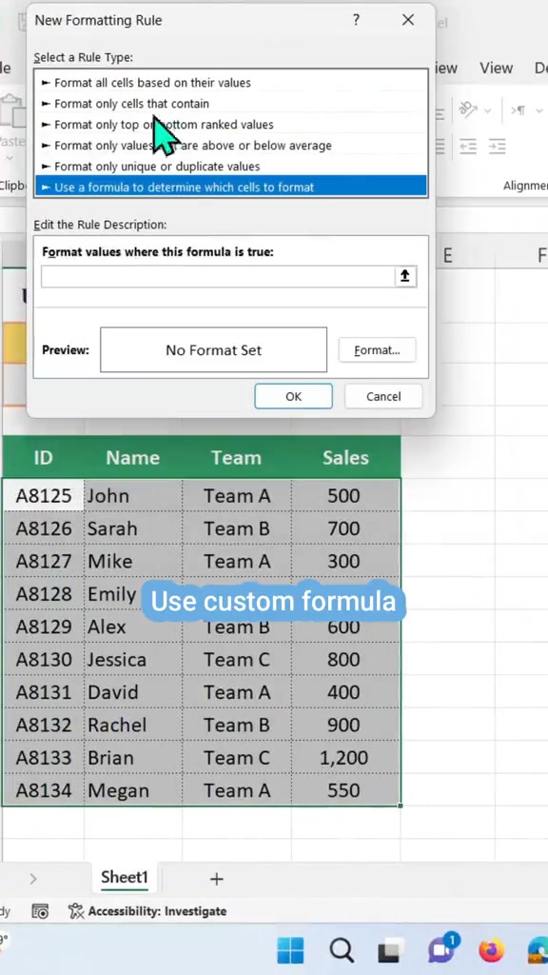Click the text orientation icon in the ribbon
Viewport: 548px width, 975px height.
coord(468,110)
